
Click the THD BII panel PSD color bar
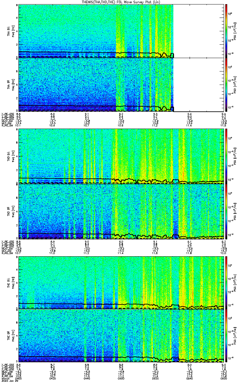[x=226, y=211]
